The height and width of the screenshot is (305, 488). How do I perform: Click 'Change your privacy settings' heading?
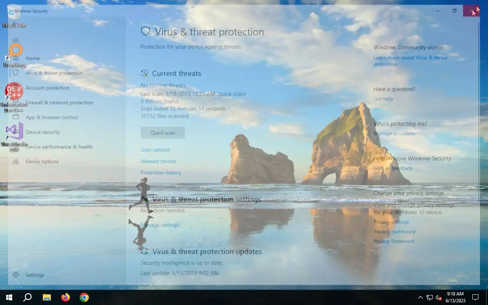409,193
